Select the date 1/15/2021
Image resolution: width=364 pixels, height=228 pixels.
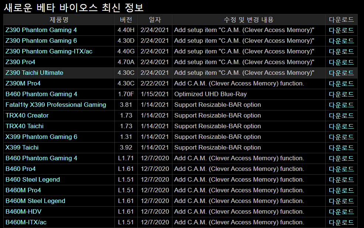pyautogui.click(x=155, y=94)
